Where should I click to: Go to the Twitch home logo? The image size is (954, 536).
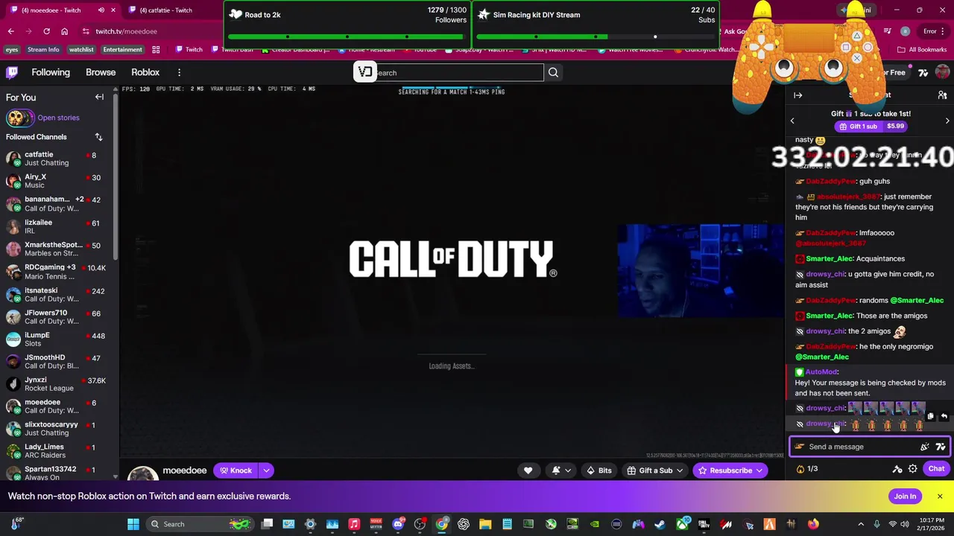coord(12,72)
